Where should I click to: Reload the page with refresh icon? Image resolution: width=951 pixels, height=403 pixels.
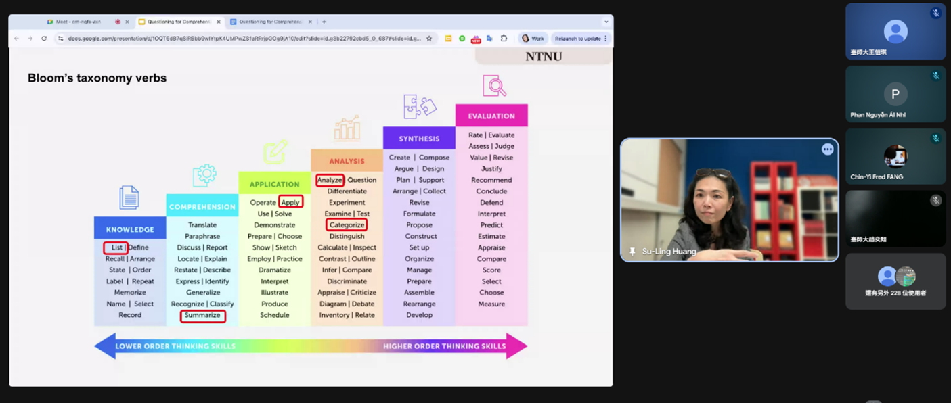pyautogui.click(x=44, y=39)
